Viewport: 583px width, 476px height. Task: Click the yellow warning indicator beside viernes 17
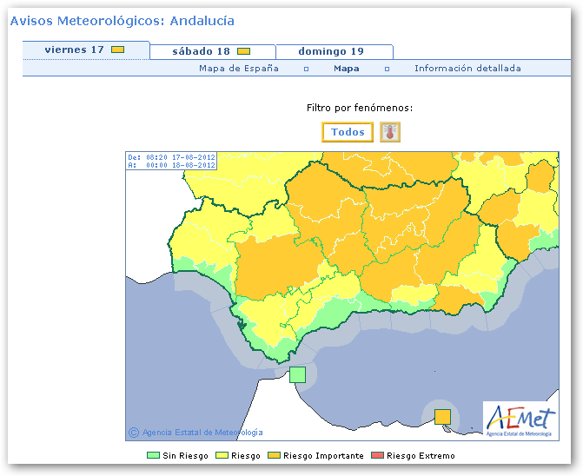coord(117,50)
